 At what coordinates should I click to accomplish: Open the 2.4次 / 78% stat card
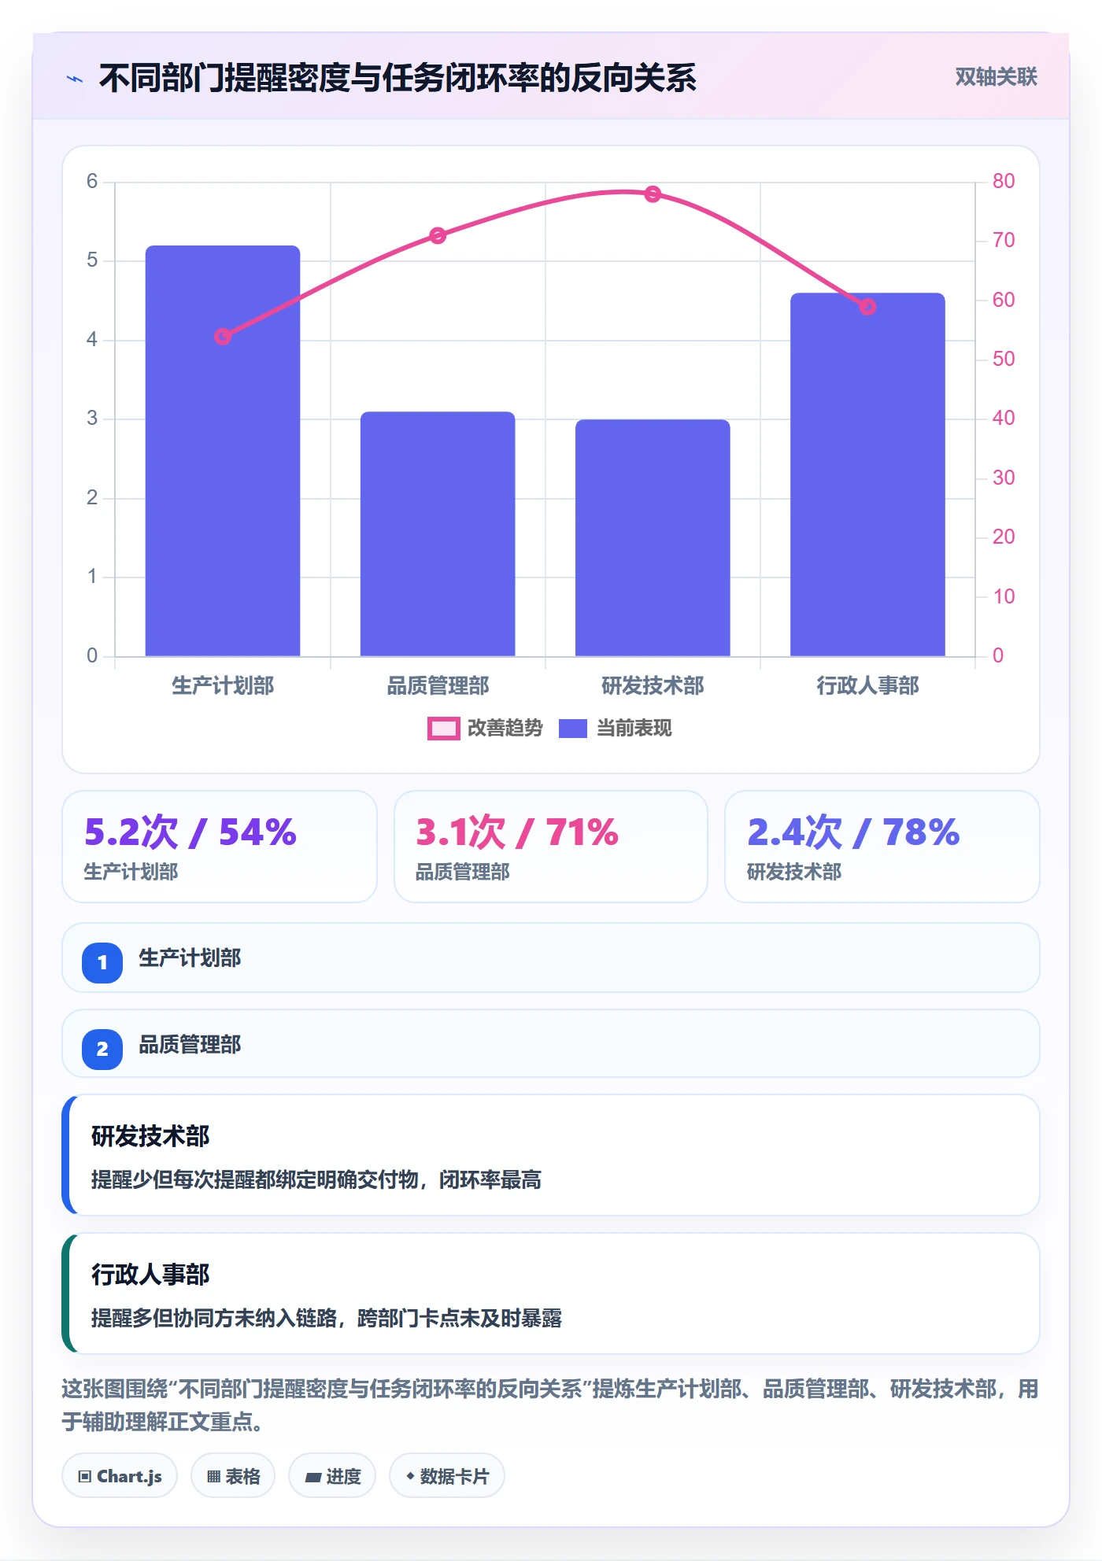coord(882,847)
